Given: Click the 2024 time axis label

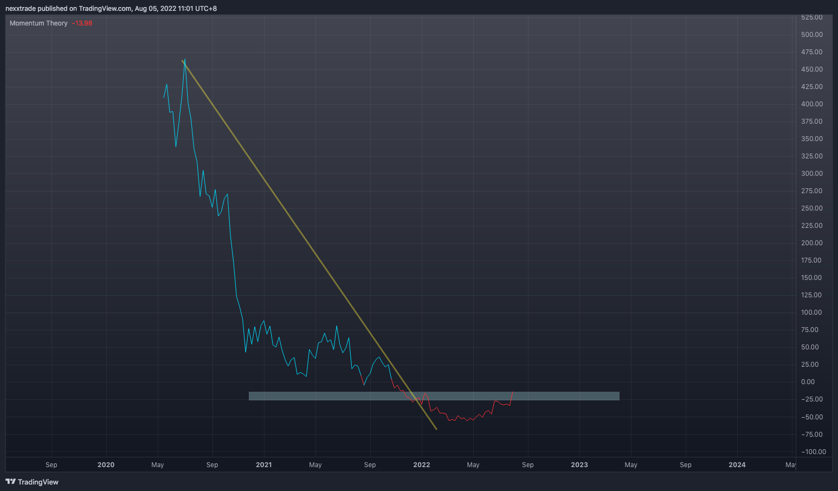Looking at the screenshot, I should coord(737,465).
